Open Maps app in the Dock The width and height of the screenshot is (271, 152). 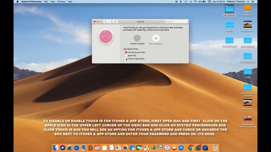click(x=118, y=148)
